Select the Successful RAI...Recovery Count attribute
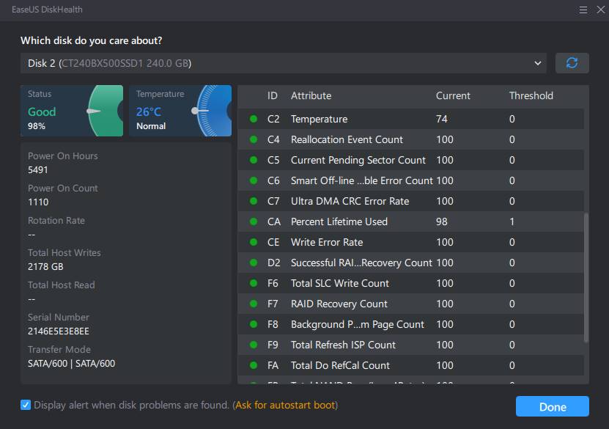The height and width of the screenshot is (429, 609). click(x=361, y=263)
